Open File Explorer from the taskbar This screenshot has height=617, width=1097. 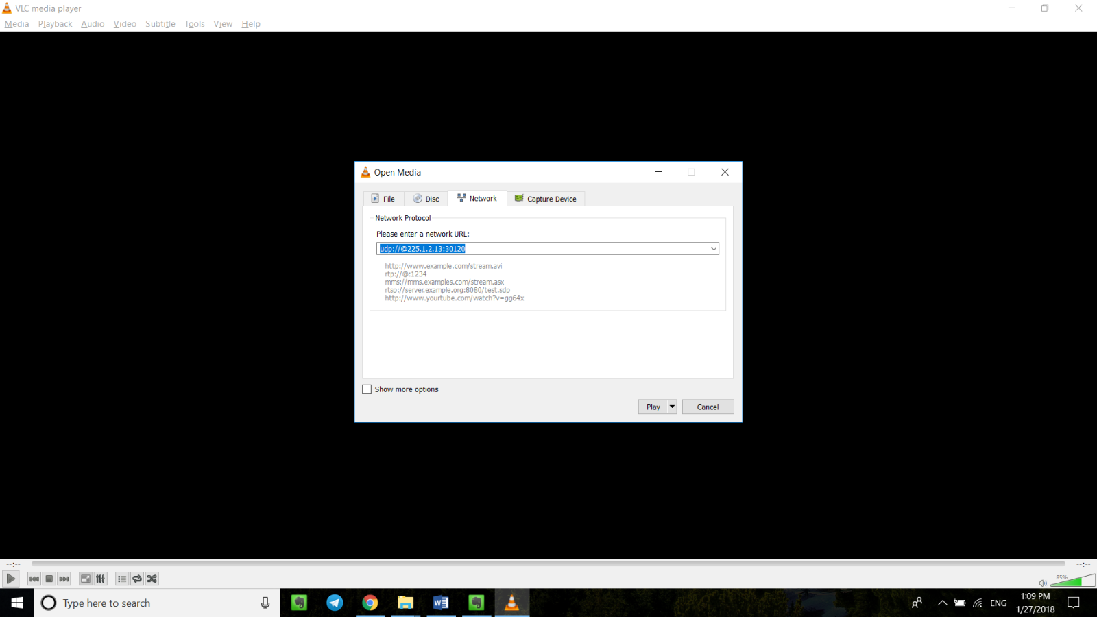tap(406, 603)
